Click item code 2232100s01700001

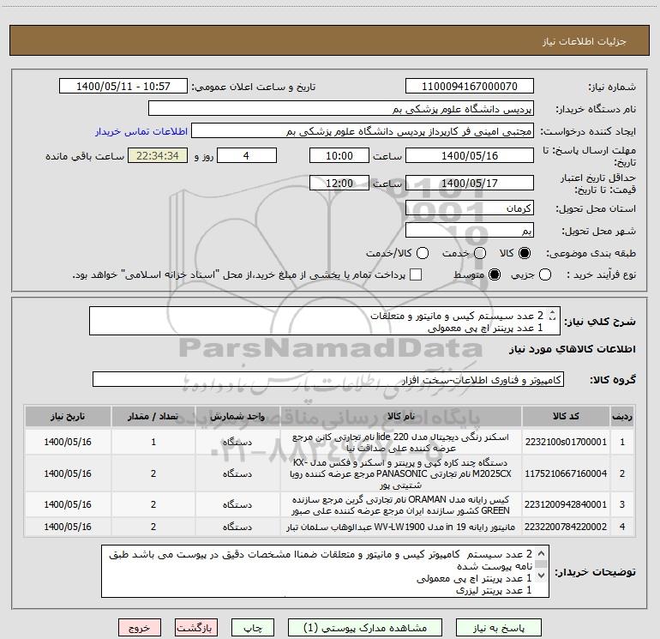(566, 442)
